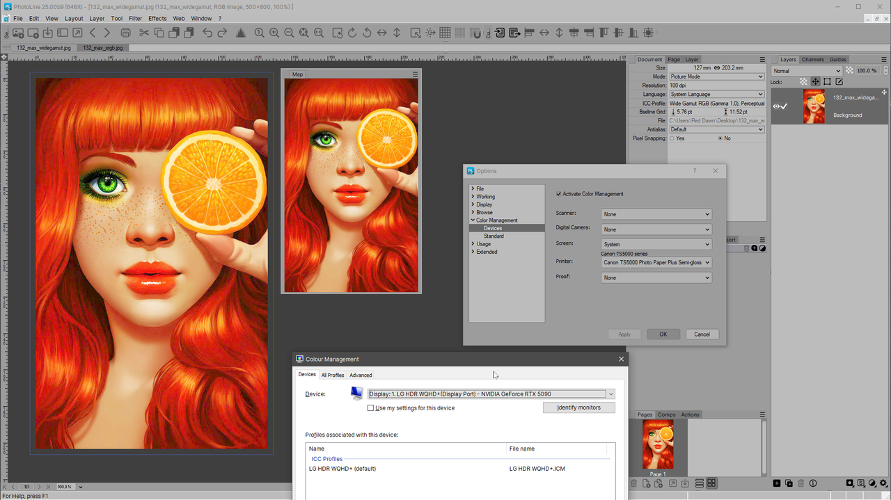The width and height of the screenshot is (891, 500).
Task: Switch to the All Profiles tab
Action: (x=333, y=375)
